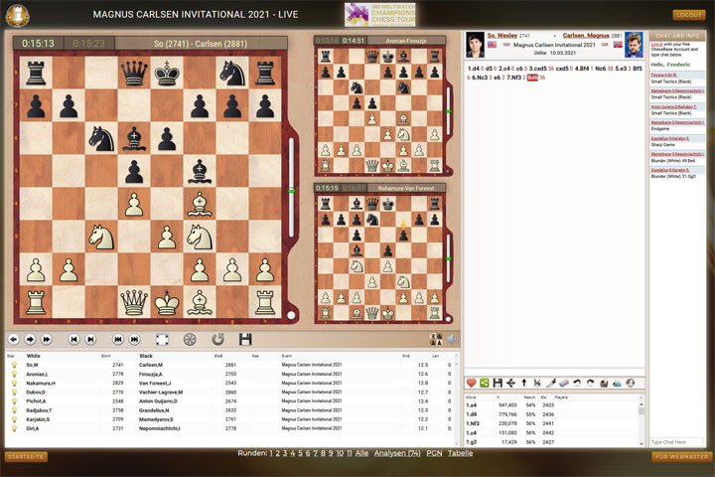This screenshot has width=715, height=477.
Task: Go back one move with left arrow
Action: click(x=14, y=339)
